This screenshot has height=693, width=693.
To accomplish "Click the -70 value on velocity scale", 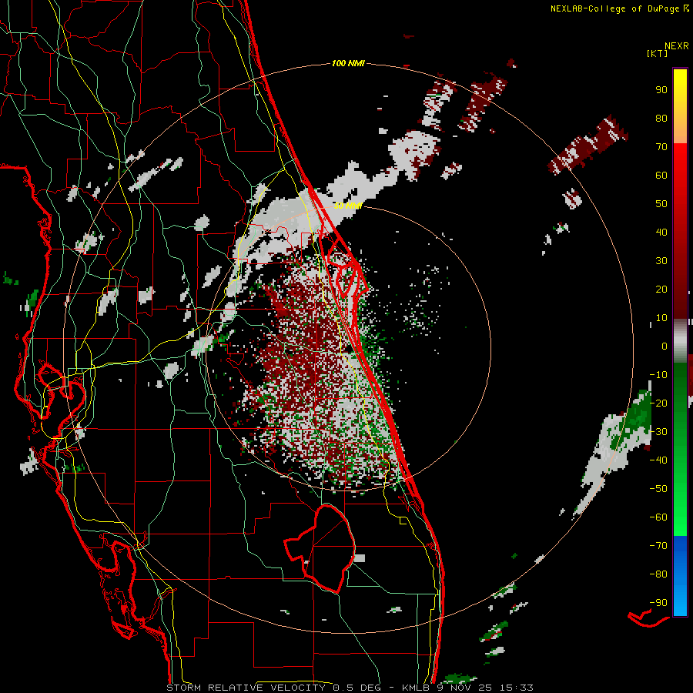I will point(658,546).
